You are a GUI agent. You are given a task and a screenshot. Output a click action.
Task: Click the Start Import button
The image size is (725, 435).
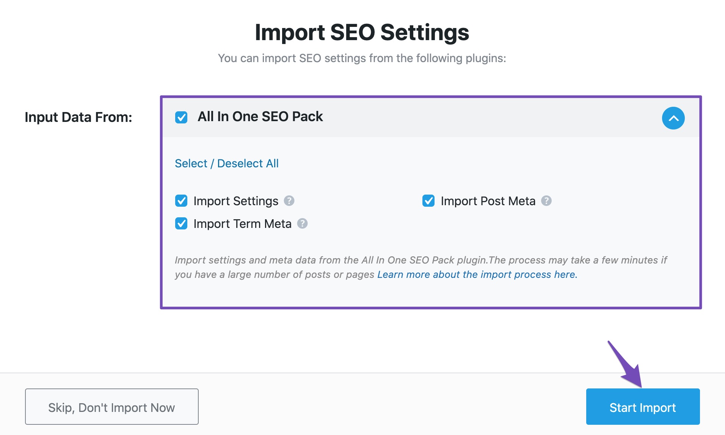(643, 407)
